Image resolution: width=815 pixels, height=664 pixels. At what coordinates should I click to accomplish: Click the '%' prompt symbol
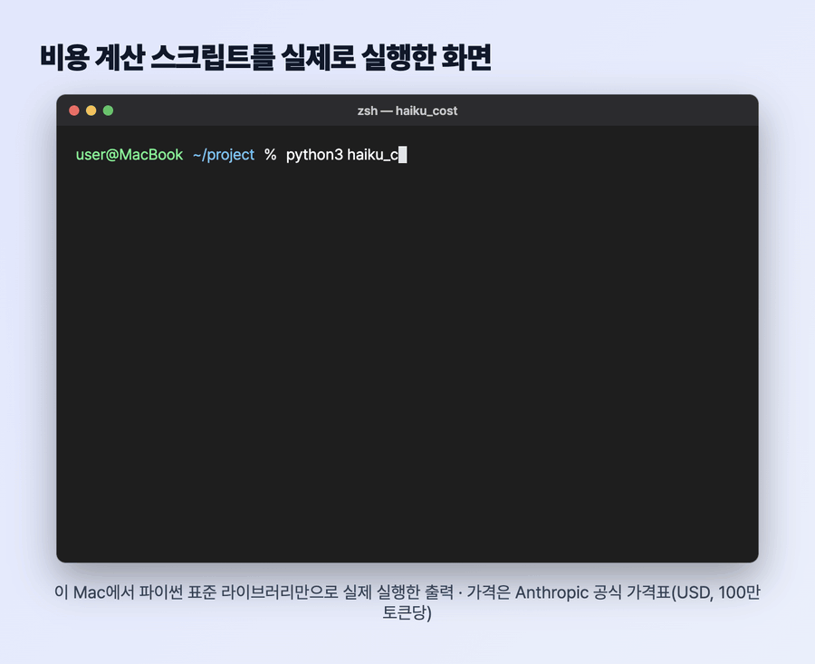pos(270,155)
